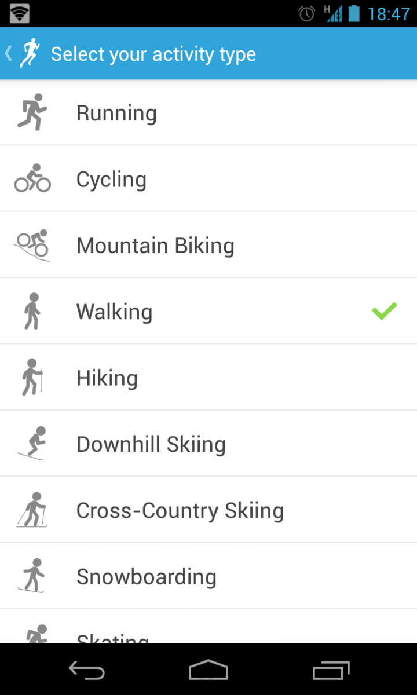Pick Downhill Skiing from the list
This screenshot has width=417, height=695.
tap(209, 444)
